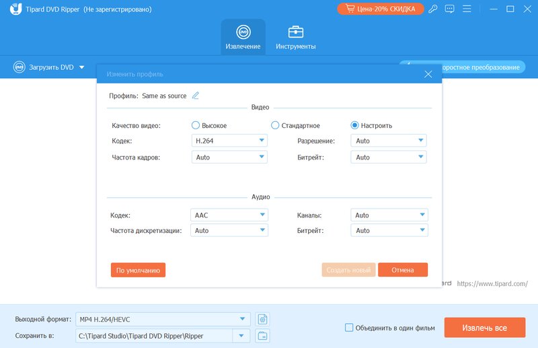Enable Объединить в один фильм checkbox
Image resolution: width=538 pixels, height=348 pixels.
point(349,328)
